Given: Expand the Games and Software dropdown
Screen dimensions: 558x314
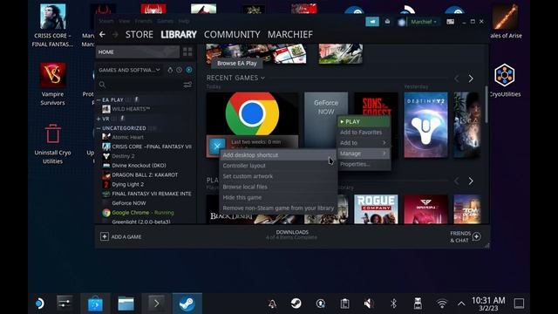Looking at the screenshot, I should pyautogui.click(x=129, y=70).
